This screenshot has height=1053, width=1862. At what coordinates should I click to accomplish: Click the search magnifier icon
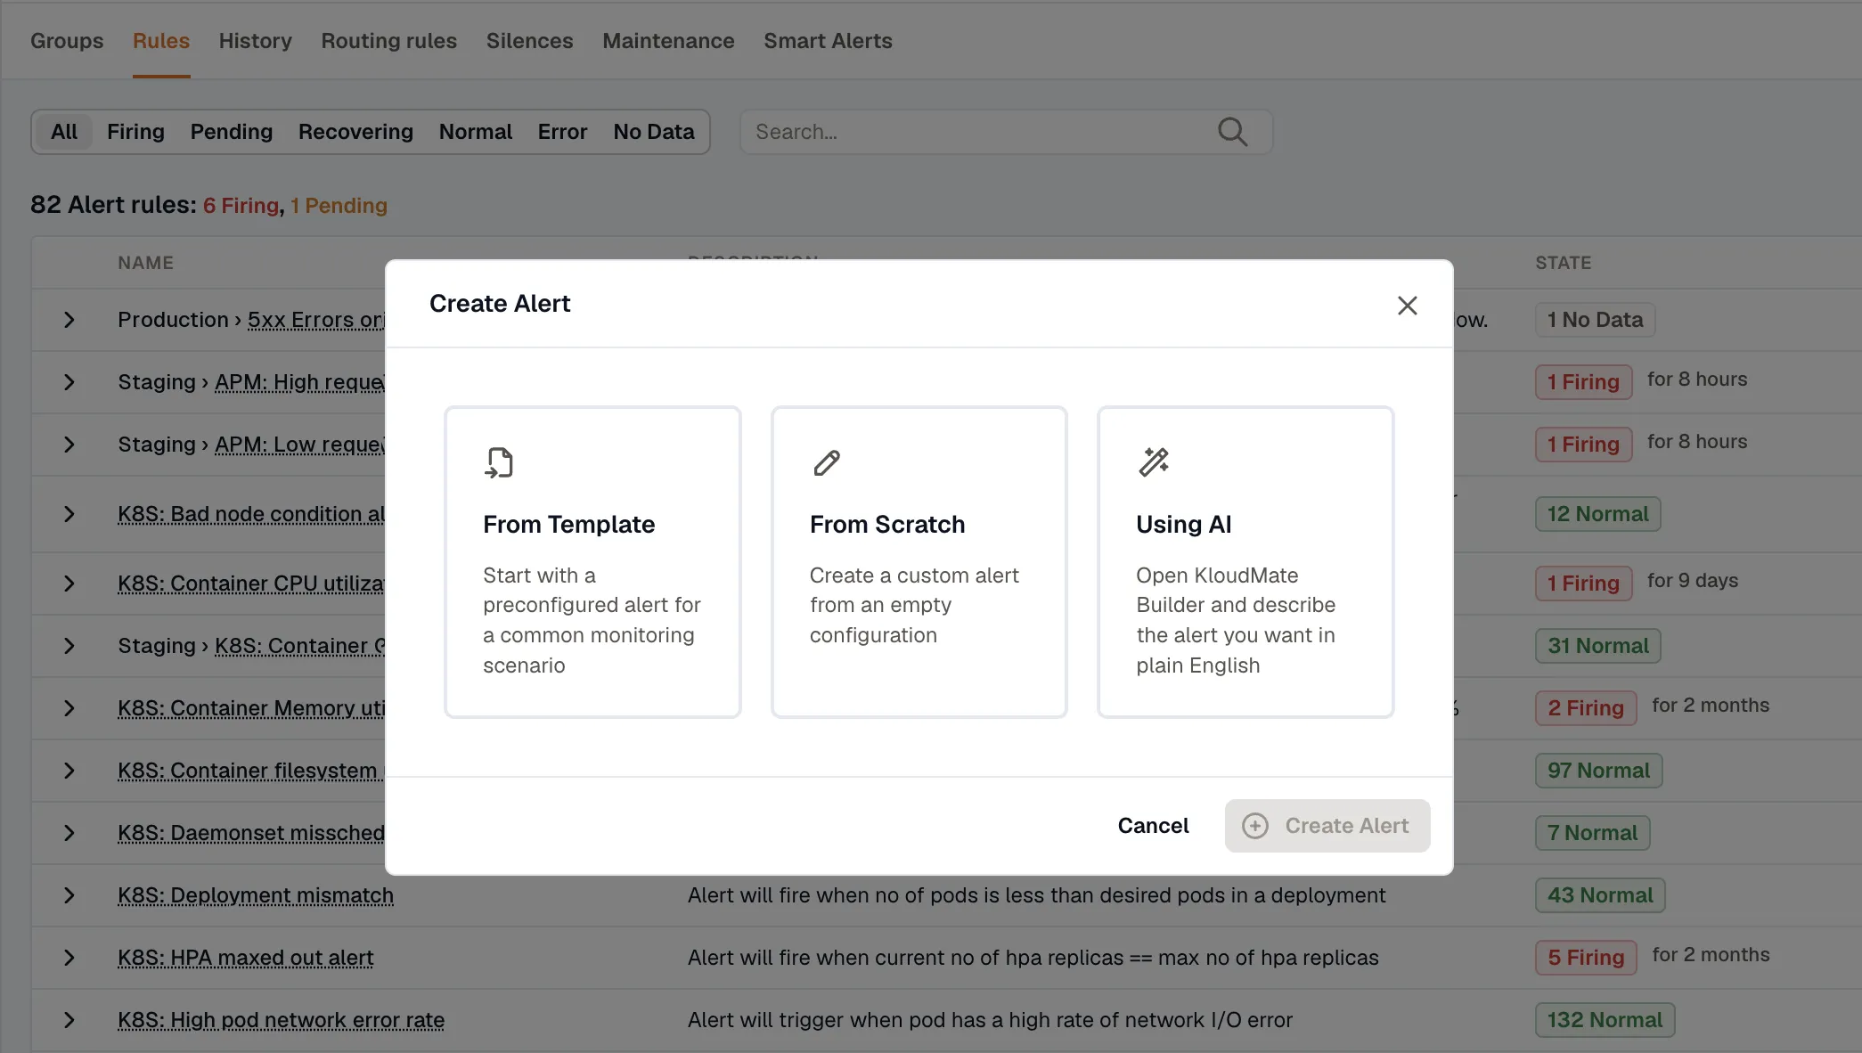pos(1232,132)
